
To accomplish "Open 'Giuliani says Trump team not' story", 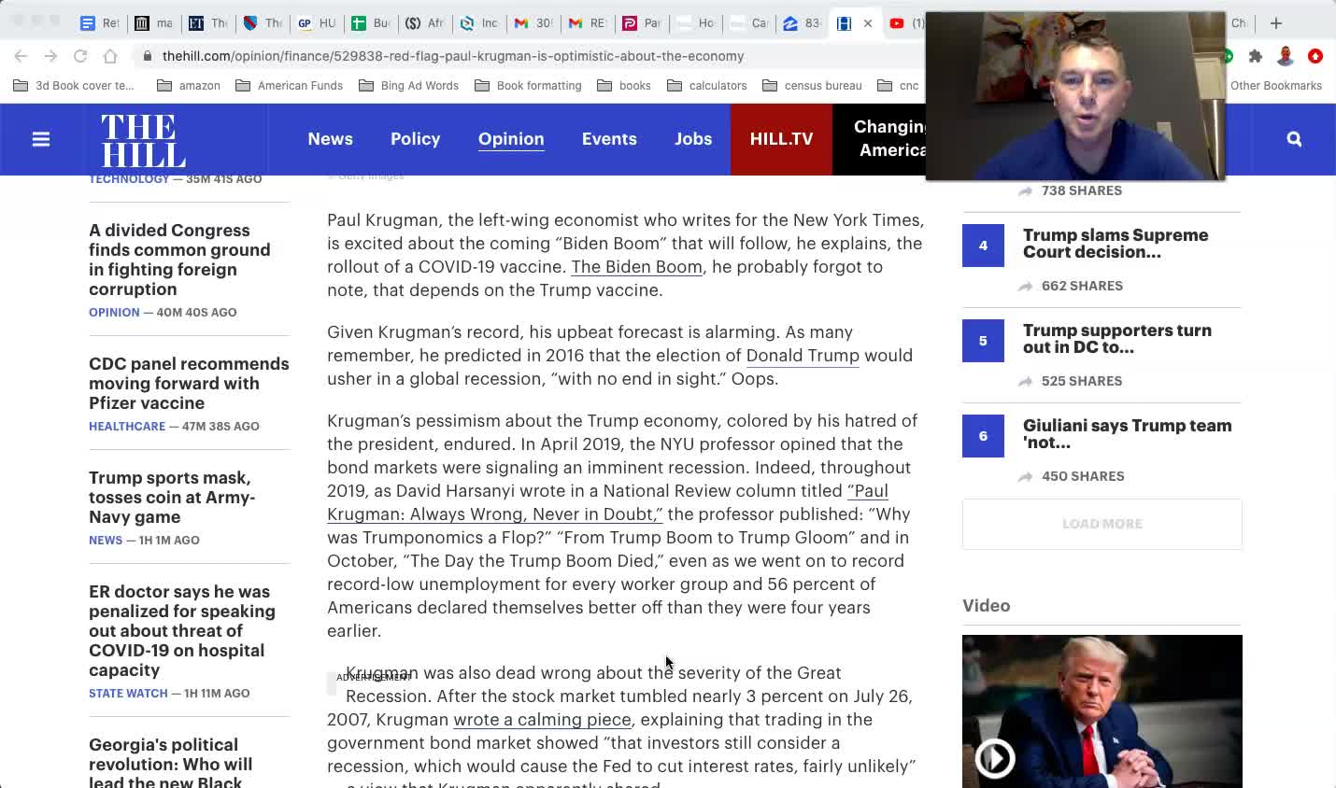I will [x=1128, y=434].
